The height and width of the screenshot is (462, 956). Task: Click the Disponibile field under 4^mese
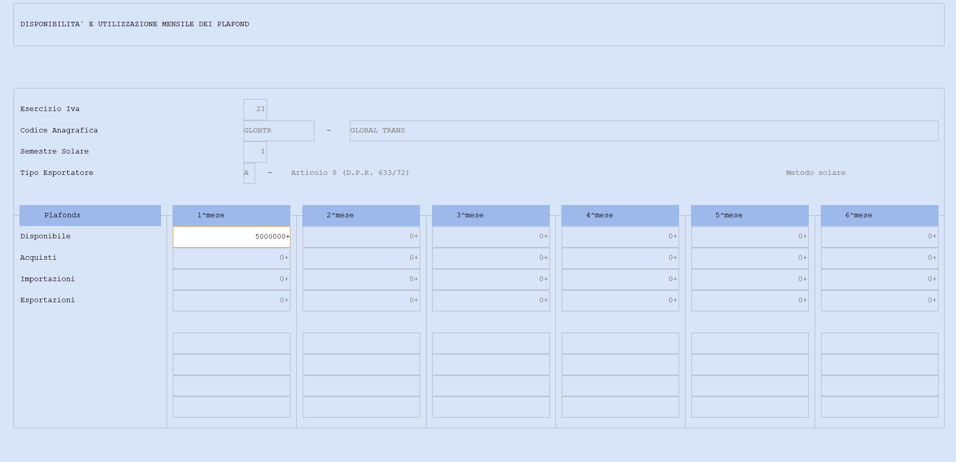point(620,237)
